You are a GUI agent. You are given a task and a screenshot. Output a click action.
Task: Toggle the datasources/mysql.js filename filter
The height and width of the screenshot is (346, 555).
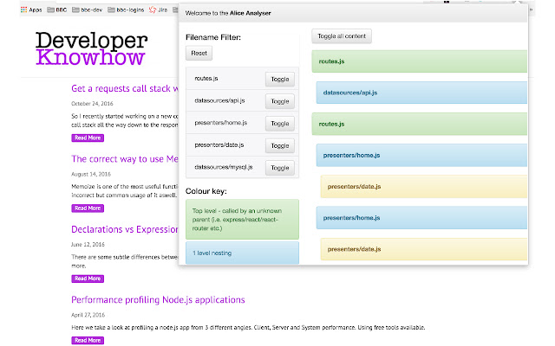(279, 167)
